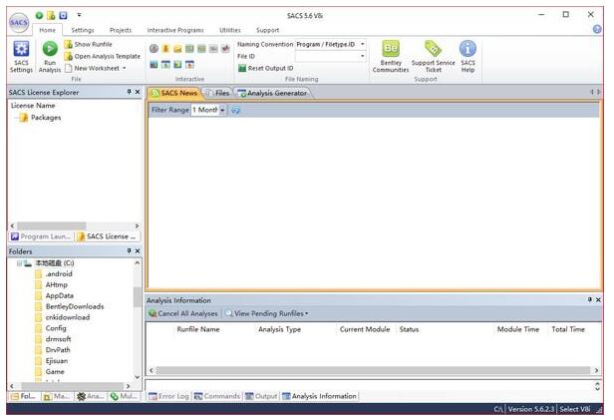Open the Error Log bottom tab
Image resolution: width=614 pixels, height=420 pixels.
(168, 396)
